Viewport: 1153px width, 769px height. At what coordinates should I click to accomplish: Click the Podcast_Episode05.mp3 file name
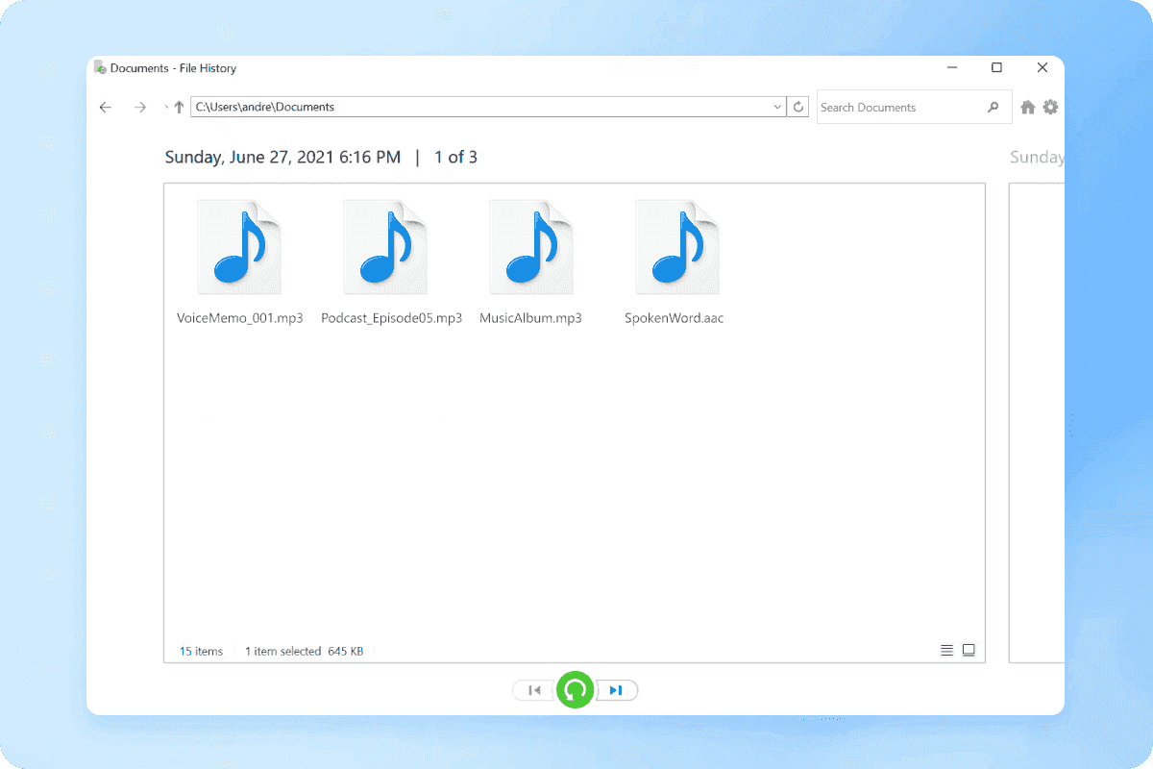392,318
